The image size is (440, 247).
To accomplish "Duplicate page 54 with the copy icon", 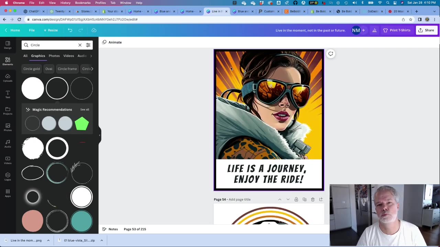I will click(x=305, y=199).
